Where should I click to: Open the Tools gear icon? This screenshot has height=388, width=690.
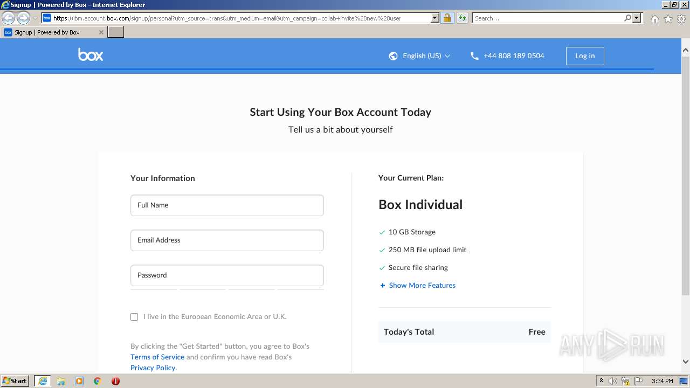(681, 19)
